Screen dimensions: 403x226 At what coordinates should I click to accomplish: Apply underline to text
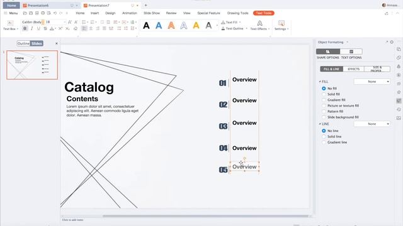click(38, 29)
